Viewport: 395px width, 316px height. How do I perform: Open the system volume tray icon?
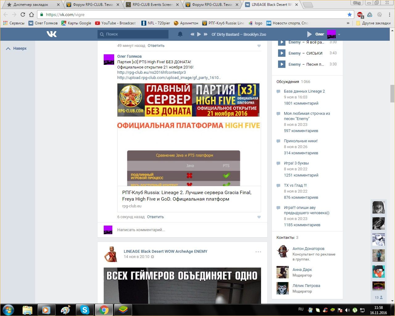coord(347,310)
